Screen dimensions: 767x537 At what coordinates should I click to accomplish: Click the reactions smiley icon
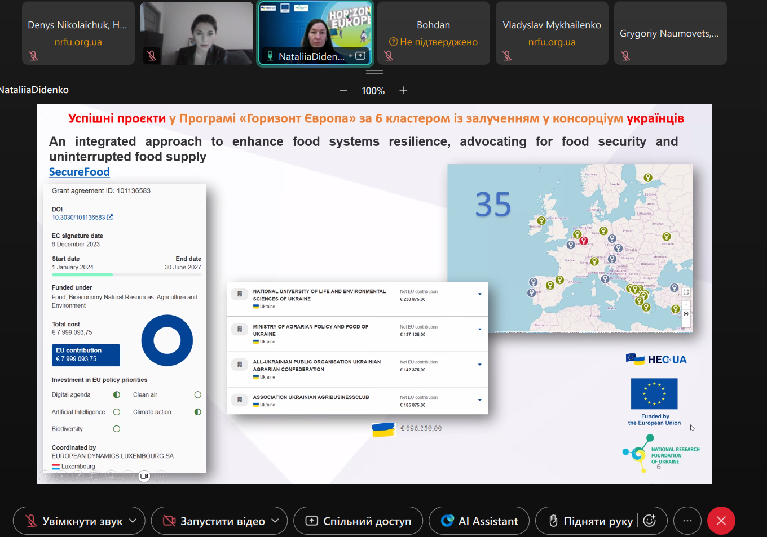pos(650,521)
